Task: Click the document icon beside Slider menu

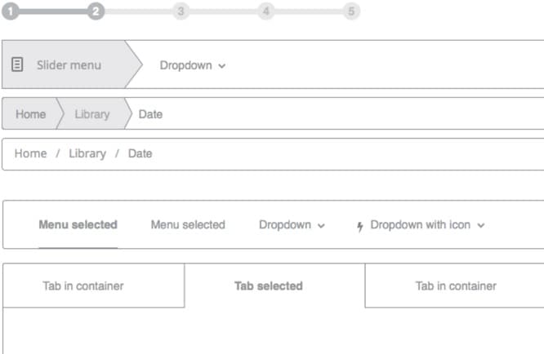Action: 18,64
